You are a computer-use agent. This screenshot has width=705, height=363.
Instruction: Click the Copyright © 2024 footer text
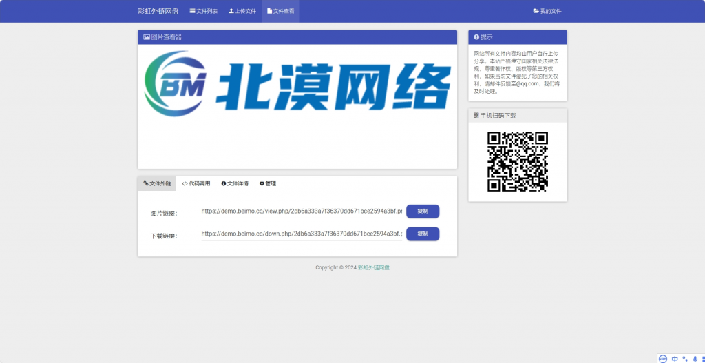(336, 267)
